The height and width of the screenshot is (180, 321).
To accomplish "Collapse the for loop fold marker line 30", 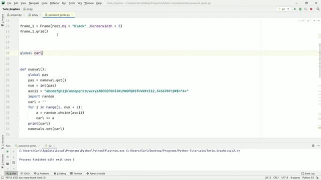I will click(19, 107).
